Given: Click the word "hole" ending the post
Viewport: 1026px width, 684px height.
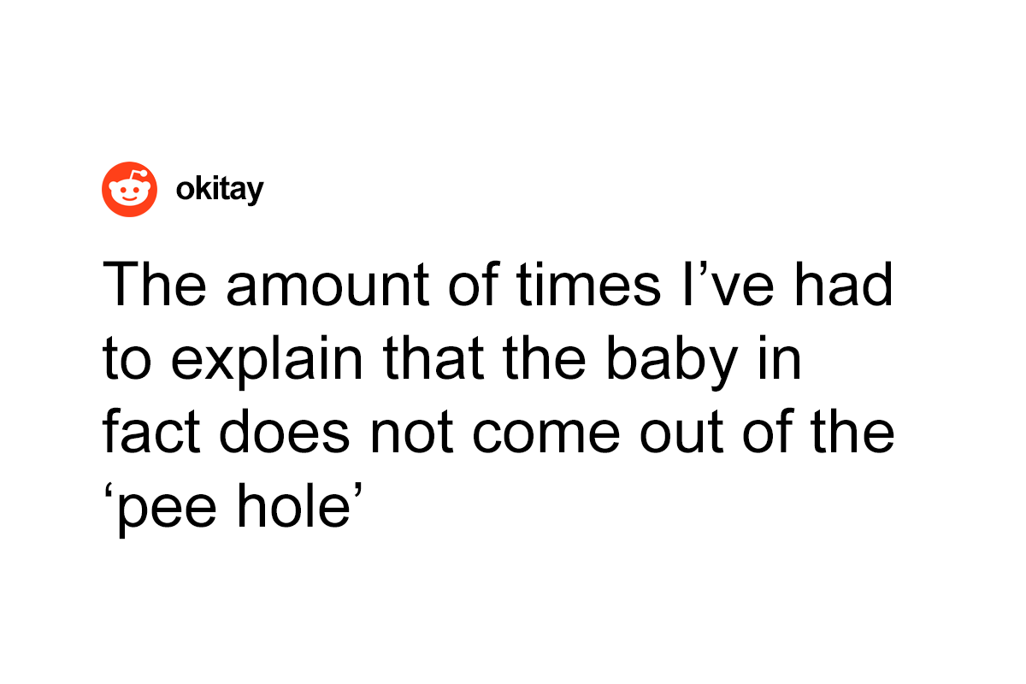Looking at the screenshot, I should (x=302, y=506).
